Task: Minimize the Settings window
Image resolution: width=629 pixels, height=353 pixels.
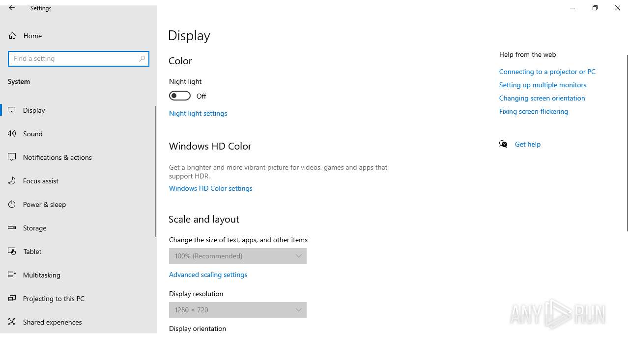Action: click(x=572, y=8)
